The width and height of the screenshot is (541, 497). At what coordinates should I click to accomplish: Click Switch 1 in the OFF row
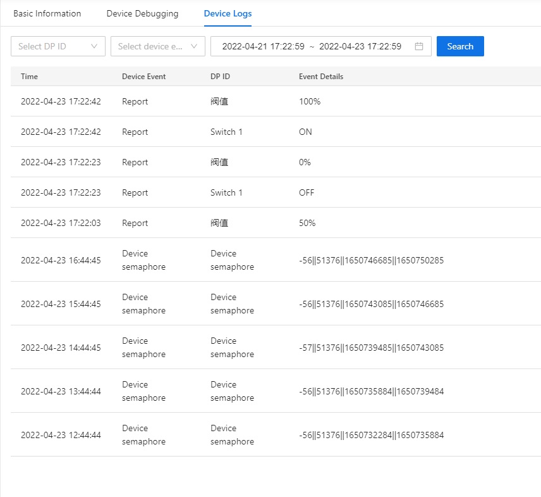[x=226, y=192]
